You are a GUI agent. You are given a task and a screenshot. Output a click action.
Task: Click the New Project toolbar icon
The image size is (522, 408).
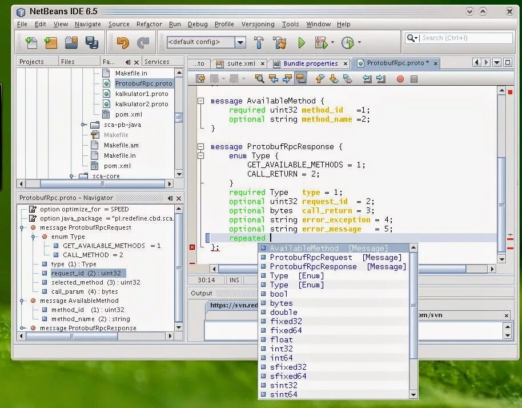click(51, 43)
